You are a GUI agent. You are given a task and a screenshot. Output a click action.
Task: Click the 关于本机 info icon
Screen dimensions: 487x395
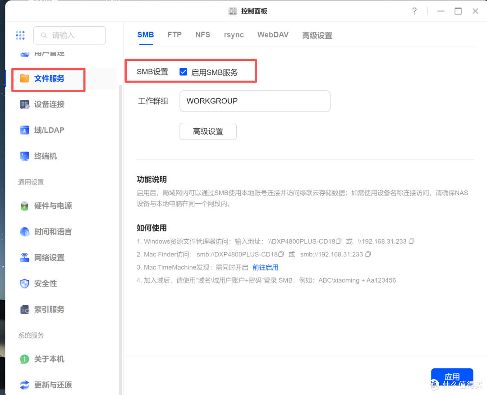(x=24, y=359)
